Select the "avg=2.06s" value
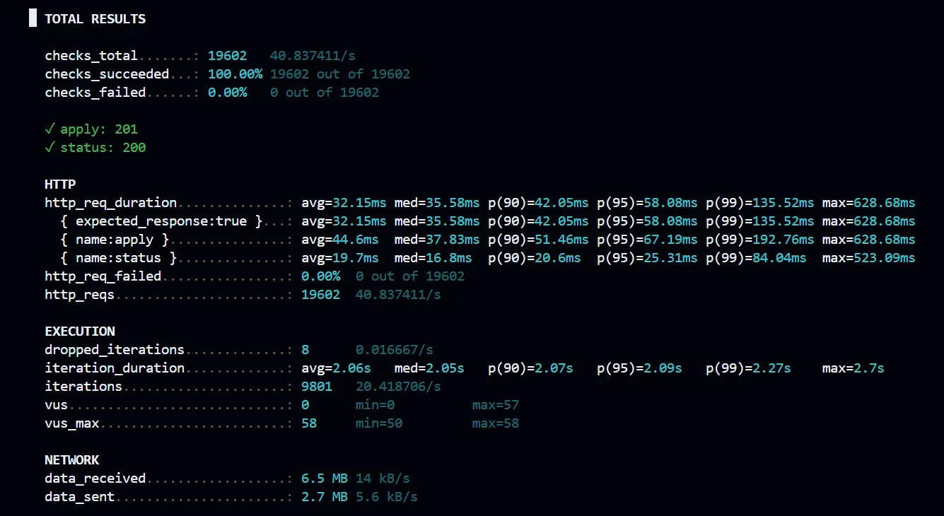The image size is (944, 516). 336,368
